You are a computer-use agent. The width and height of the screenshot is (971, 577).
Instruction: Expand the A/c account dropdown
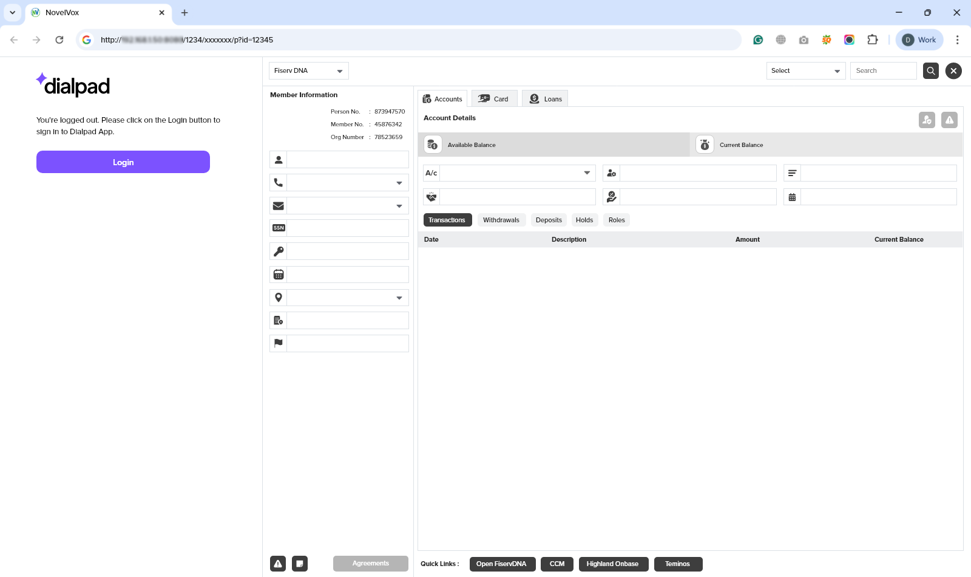pos(587,173)
